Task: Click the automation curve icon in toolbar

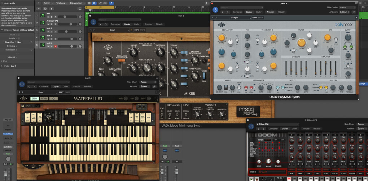Action: pos(100,3)
